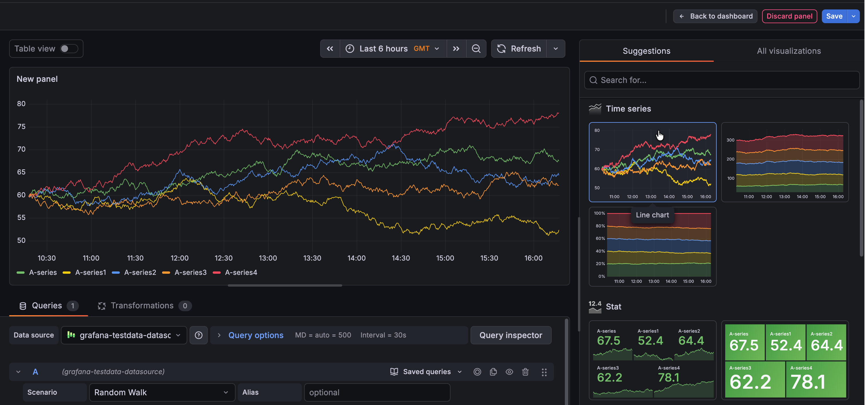Image resolution: width=865 pixels, height=405 pixels.
Task: Click the Refresh dashboard button
Action: [x=519, y=48]
